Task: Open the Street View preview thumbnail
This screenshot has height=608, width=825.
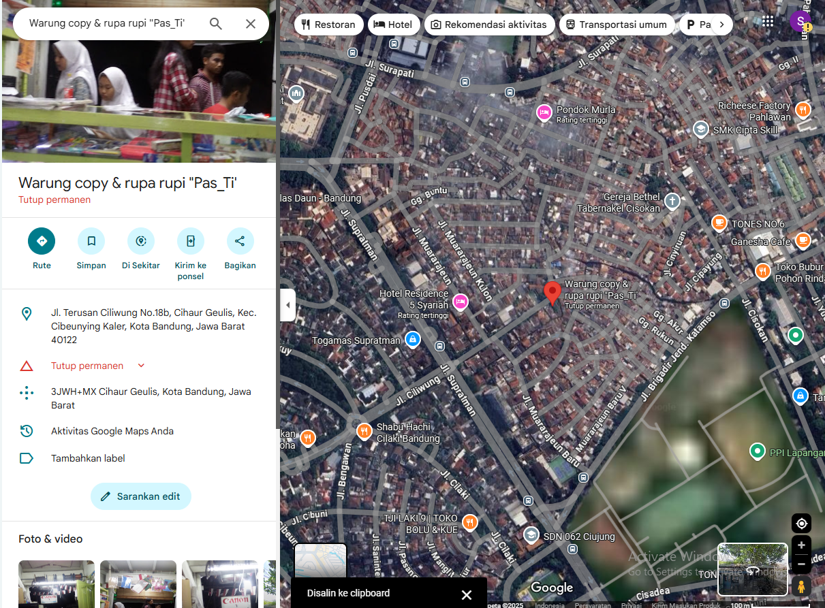Action: point(753,570)
